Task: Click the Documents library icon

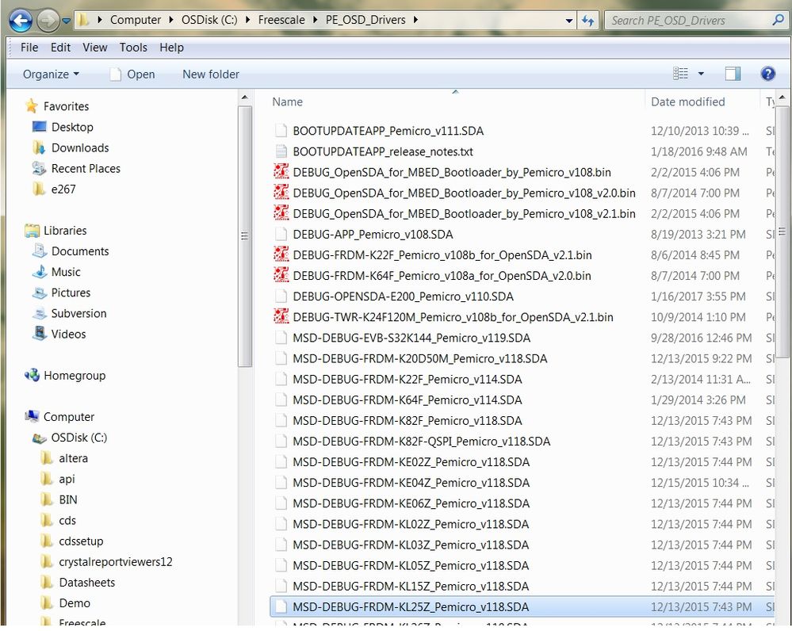Action: pos(40,251)
